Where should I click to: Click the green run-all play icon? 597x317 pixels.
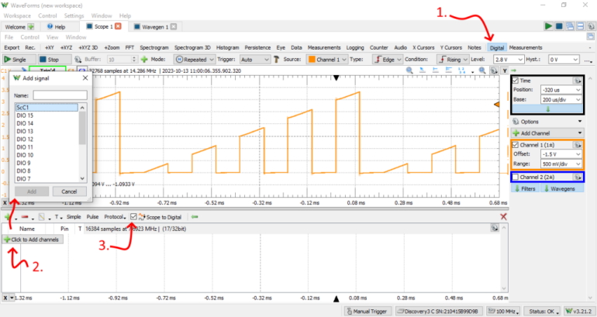pos(548,26)
